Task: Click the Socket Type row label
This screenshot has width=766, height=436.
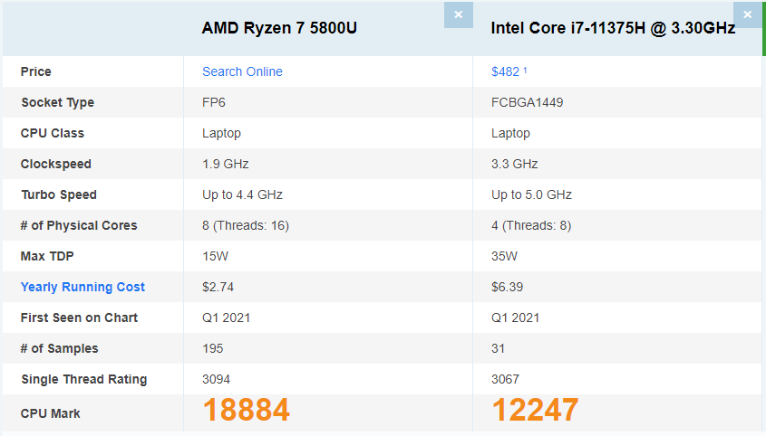Action: coord(58,102)
